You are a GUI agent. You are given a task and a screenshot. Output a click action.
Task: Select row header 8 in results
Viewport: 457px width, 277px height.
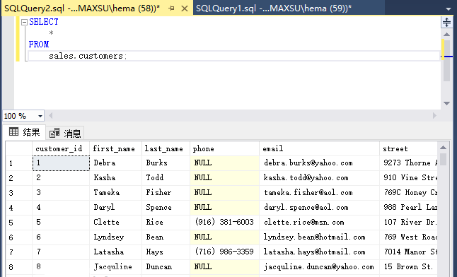(19, 267)
